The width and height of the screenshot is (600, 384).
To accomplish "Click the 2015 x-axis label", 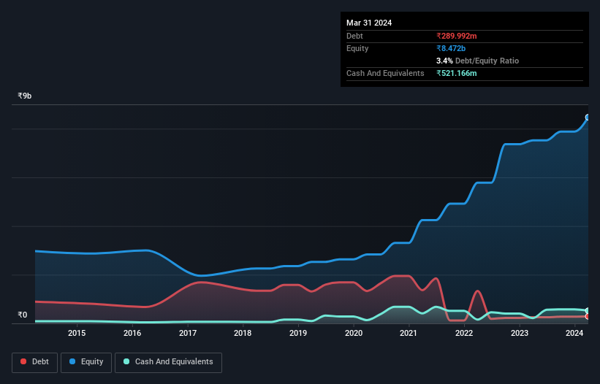I will pos(77,333).
